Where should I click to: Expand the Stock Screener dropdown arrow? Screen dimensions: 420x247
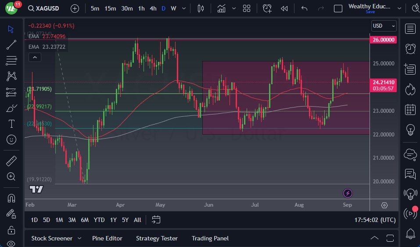coord(79,238)
